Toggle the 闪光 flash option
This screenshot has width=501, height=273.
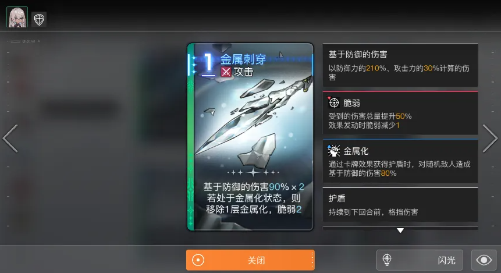pyautogui.click(x=420, y=260)
